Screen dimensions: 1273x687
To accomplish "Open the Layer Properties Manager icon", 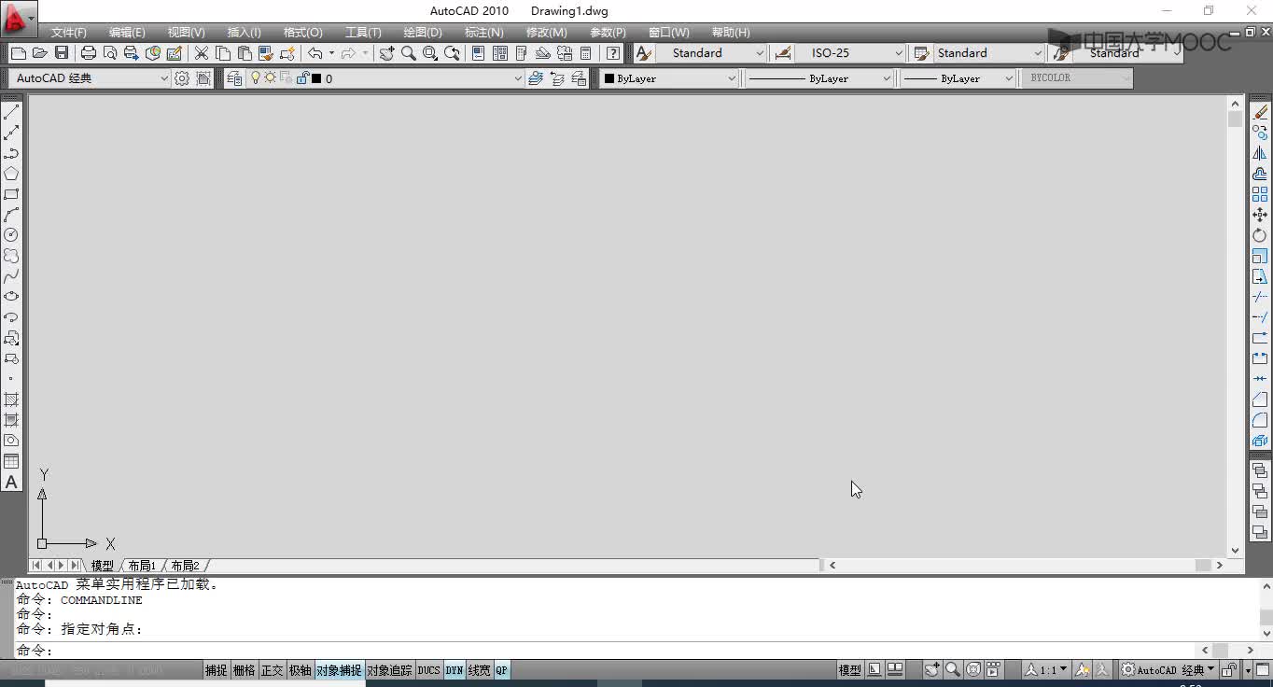I will tap(233, 78).
